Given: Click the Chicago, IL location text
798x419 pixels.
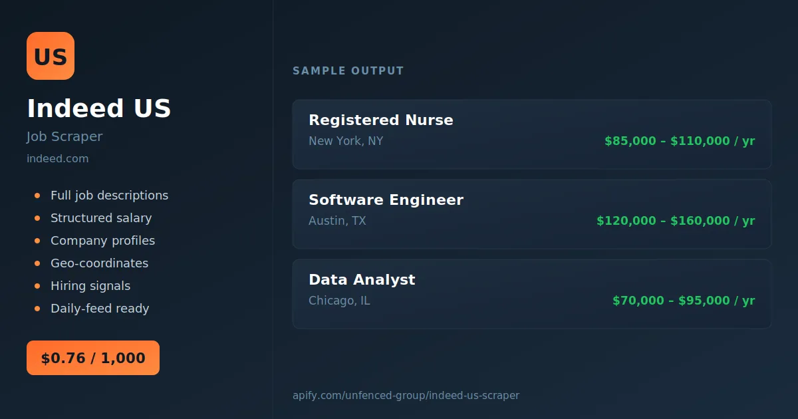Looking at the screenshot, I should pyautogui.click(x=339, y=301).
